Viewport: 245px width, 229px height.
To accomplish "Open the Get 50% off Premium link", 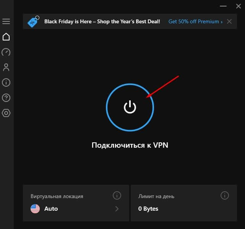I will [x=195, y=22].
